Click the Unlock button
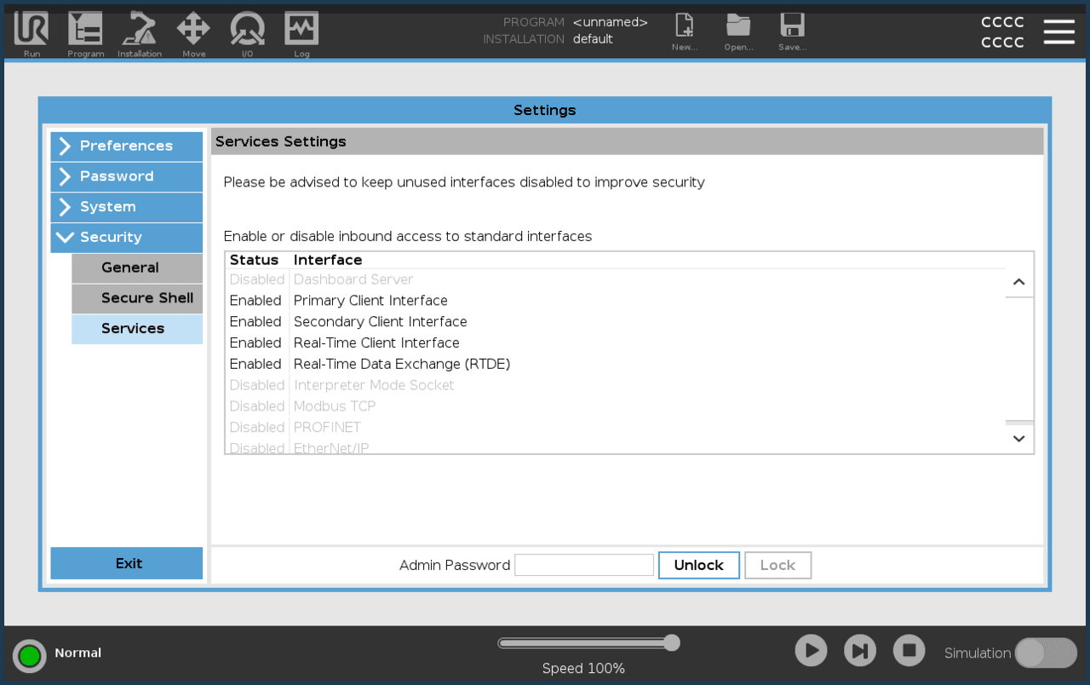The image size is (1090, 685). (698, 565)
